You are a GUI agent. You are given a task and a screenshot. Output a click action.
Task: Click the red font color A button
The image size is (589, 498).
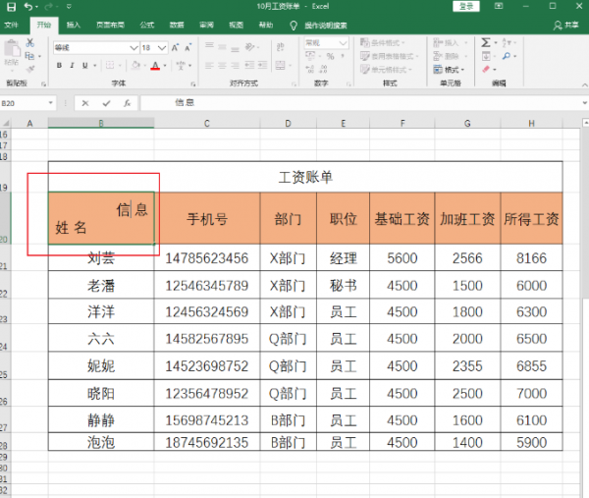[x=155, y=66]
